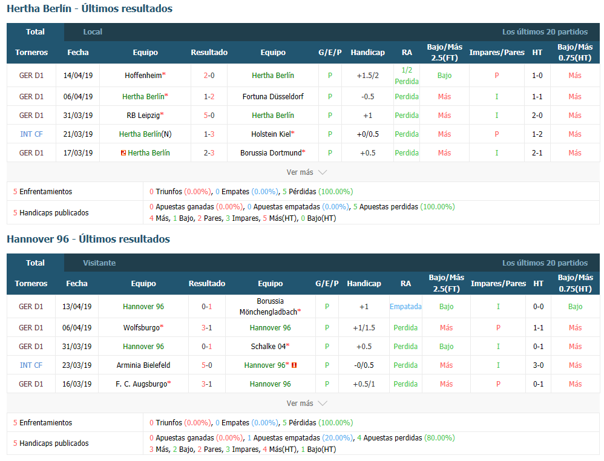Click the INT CF tournament on 21/03/19

click(31, 134)
